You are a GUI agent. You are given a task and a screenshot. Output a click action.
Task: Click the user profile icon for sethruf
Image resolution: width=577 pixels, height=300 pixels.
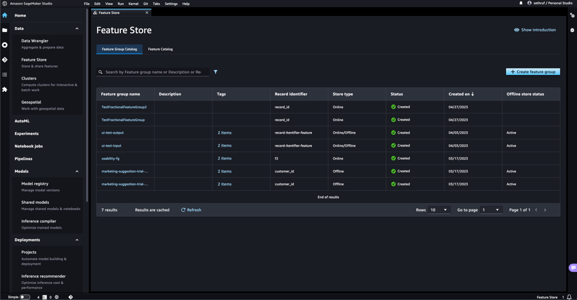point(529,3)
